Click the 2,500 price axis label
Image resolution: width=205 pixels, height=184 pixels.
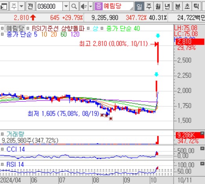(x=184, y=60)
